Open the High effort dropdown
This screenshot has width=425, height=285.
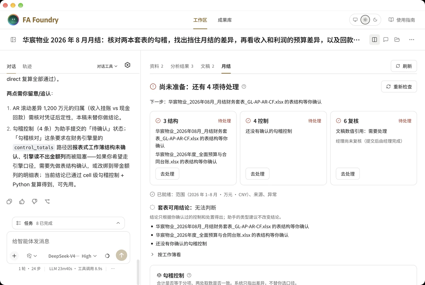89,256
